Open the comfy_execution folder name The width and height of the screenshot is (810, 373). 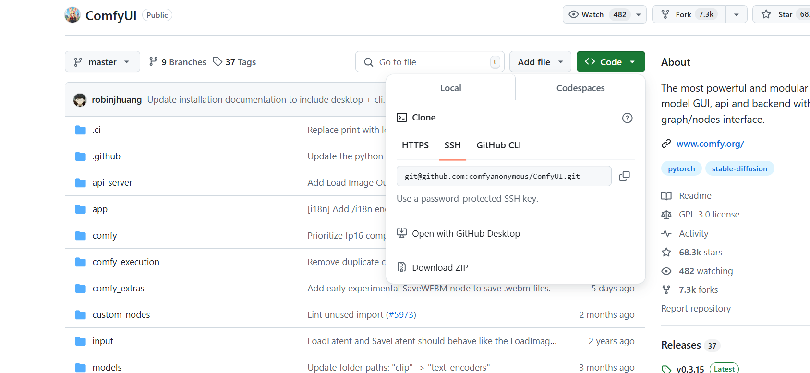pos(126,262)
